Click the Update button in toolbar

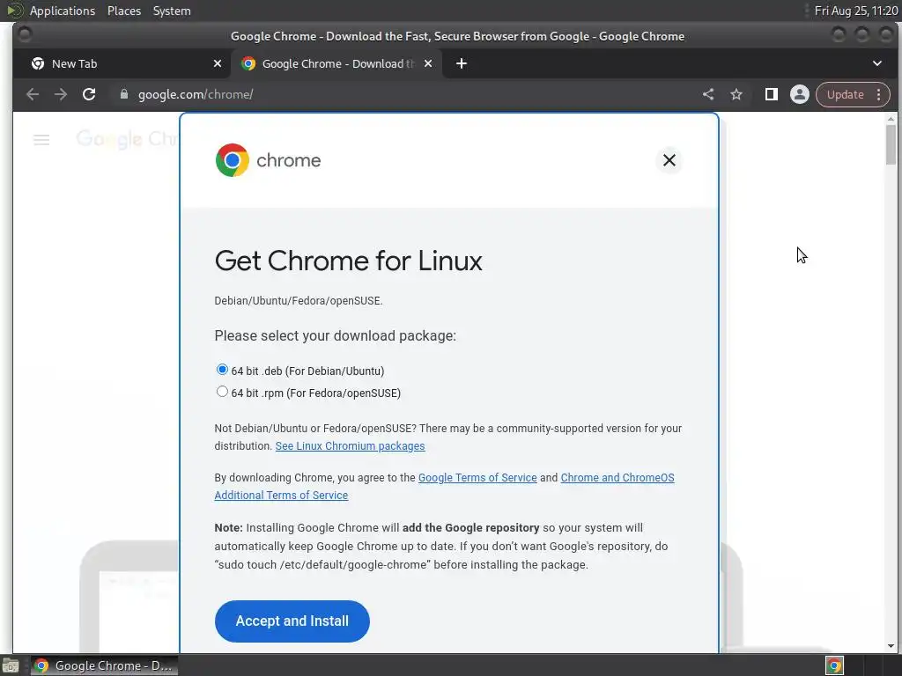click(x=845, y=94)
